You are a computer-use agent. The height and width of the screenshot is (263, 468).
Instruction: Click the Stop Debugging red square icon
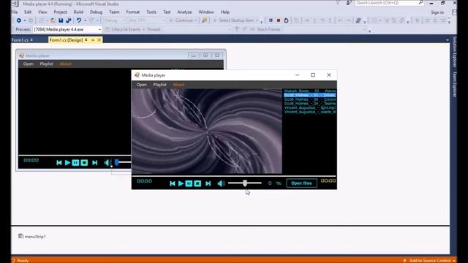279,20
